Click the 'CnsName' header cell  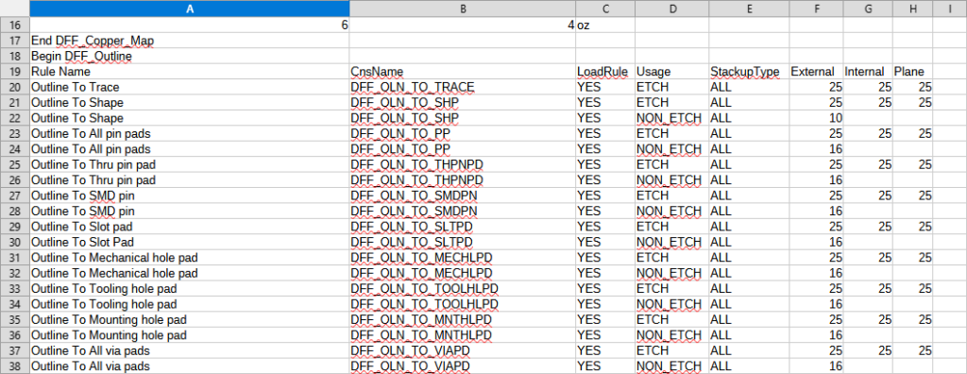[x=463, y=72]
